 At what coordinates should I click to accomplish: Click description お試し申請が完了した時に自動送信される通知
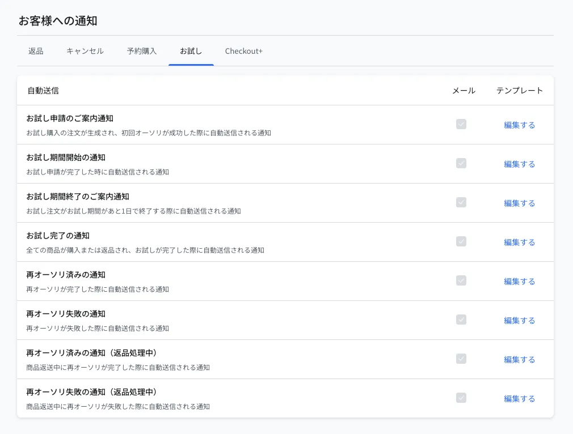[x=98, y=172]
